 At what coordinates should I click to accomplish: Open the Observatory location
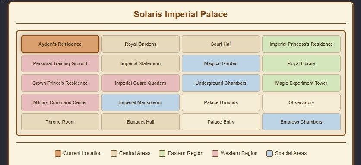point(301,102)
